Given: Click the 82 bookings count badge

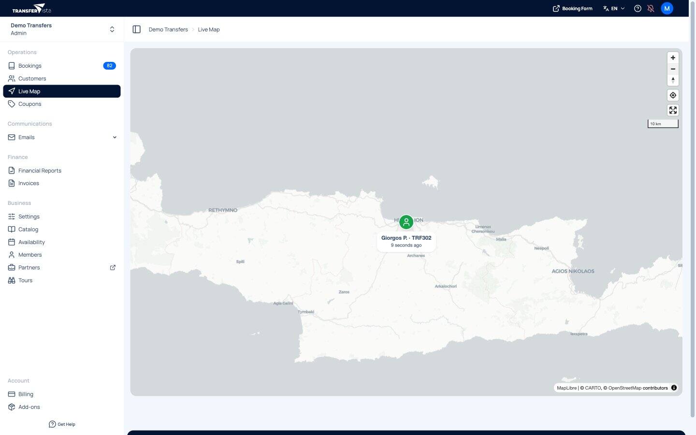Looking at the screenshot, I should (x=110, y=66).
